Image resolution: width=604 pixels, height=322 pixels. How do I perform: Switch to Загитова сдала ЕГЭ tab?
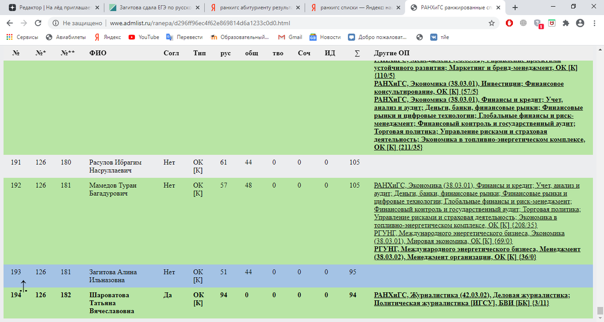pyautogui.click(x=154, y=8)
